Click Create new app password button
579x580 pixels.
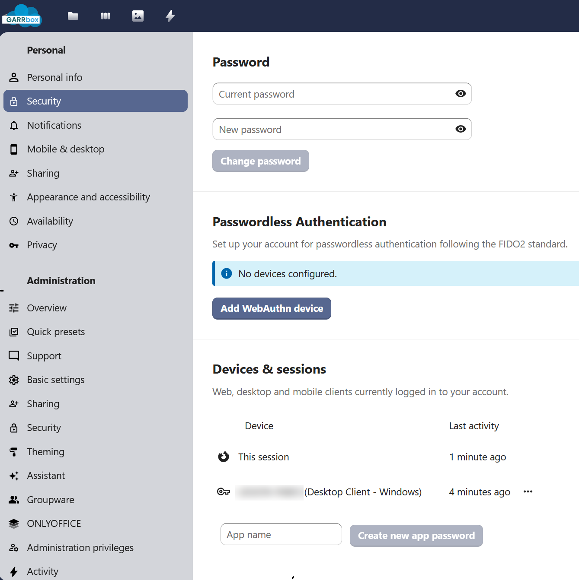pyautogui.click(x=416, y=536)
